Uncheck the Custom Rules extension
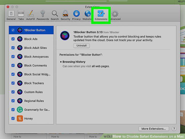The width and height of the screenshot is (185, 139). (x=13, y=92)
